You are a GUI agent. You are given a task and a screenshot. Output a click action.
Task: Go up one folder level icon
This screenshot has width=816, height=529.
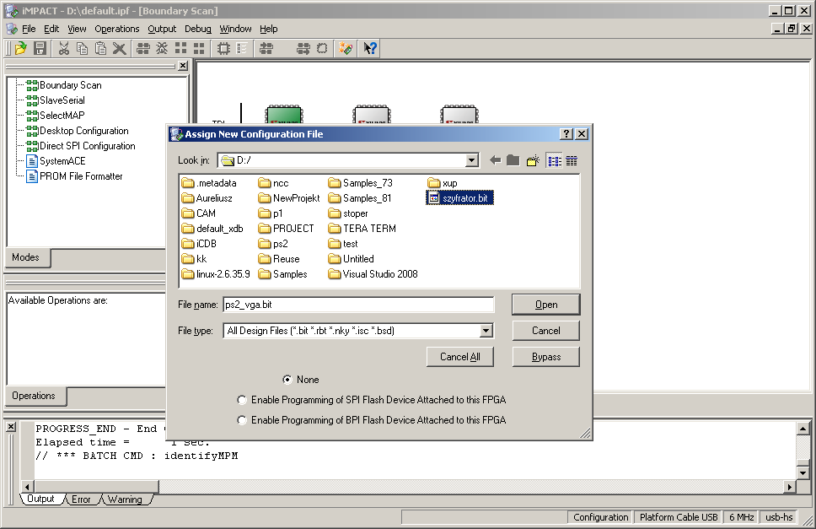[513, 160]
